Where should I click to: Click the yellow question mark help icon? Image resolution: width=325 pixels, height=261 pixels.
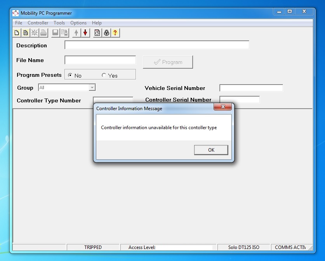click(115, 33)
